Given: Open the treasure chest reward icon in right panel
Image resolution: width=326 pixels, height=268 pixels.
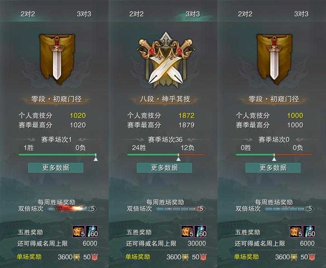Looking at the screenshot, I should (x=296, y=231).
